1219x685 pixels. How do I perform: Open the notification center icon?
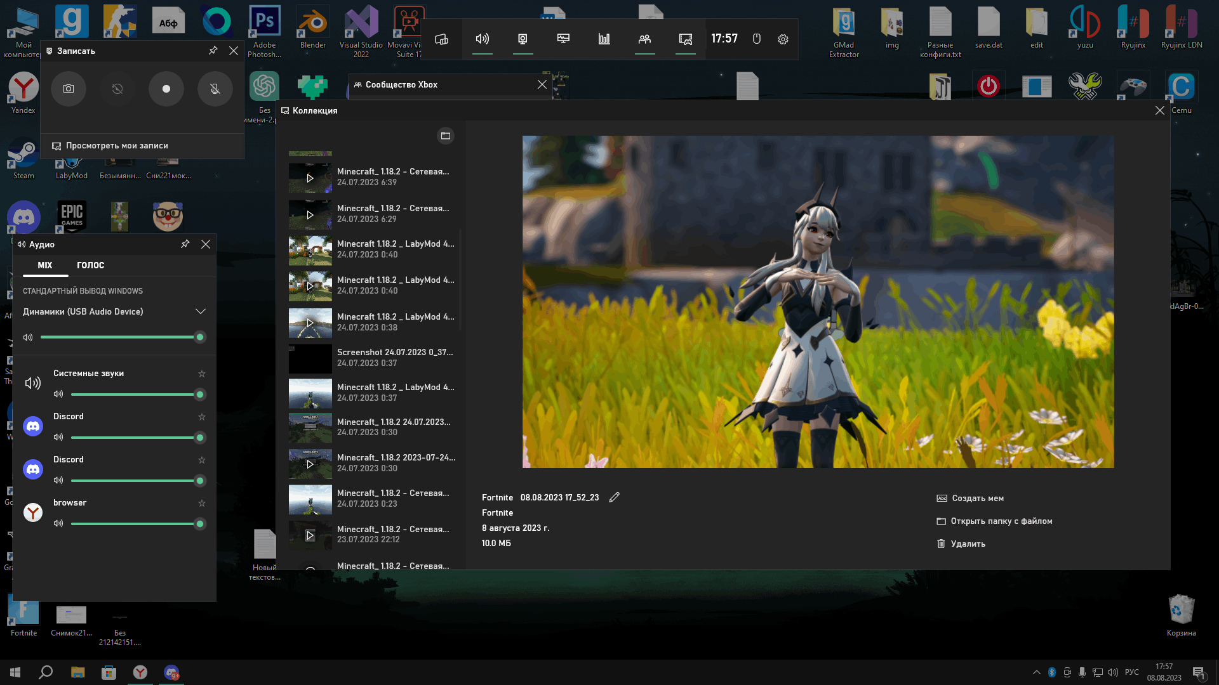[x=1199, y=673]
